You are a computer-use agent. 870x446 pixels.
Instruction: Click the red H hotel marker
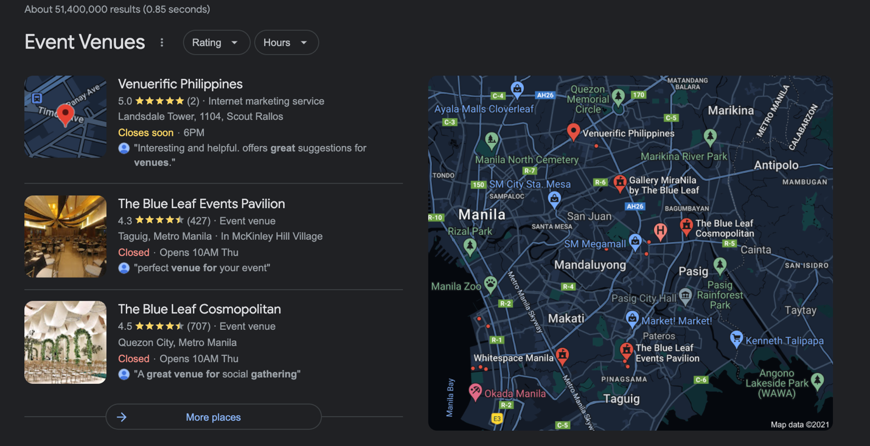[660, 231]
